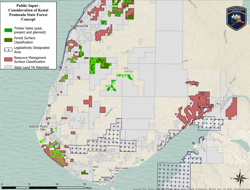This screenshot has width=250, height=190.
Task: Click the Sources attribution text at bottom
Action: click(191, 189)
